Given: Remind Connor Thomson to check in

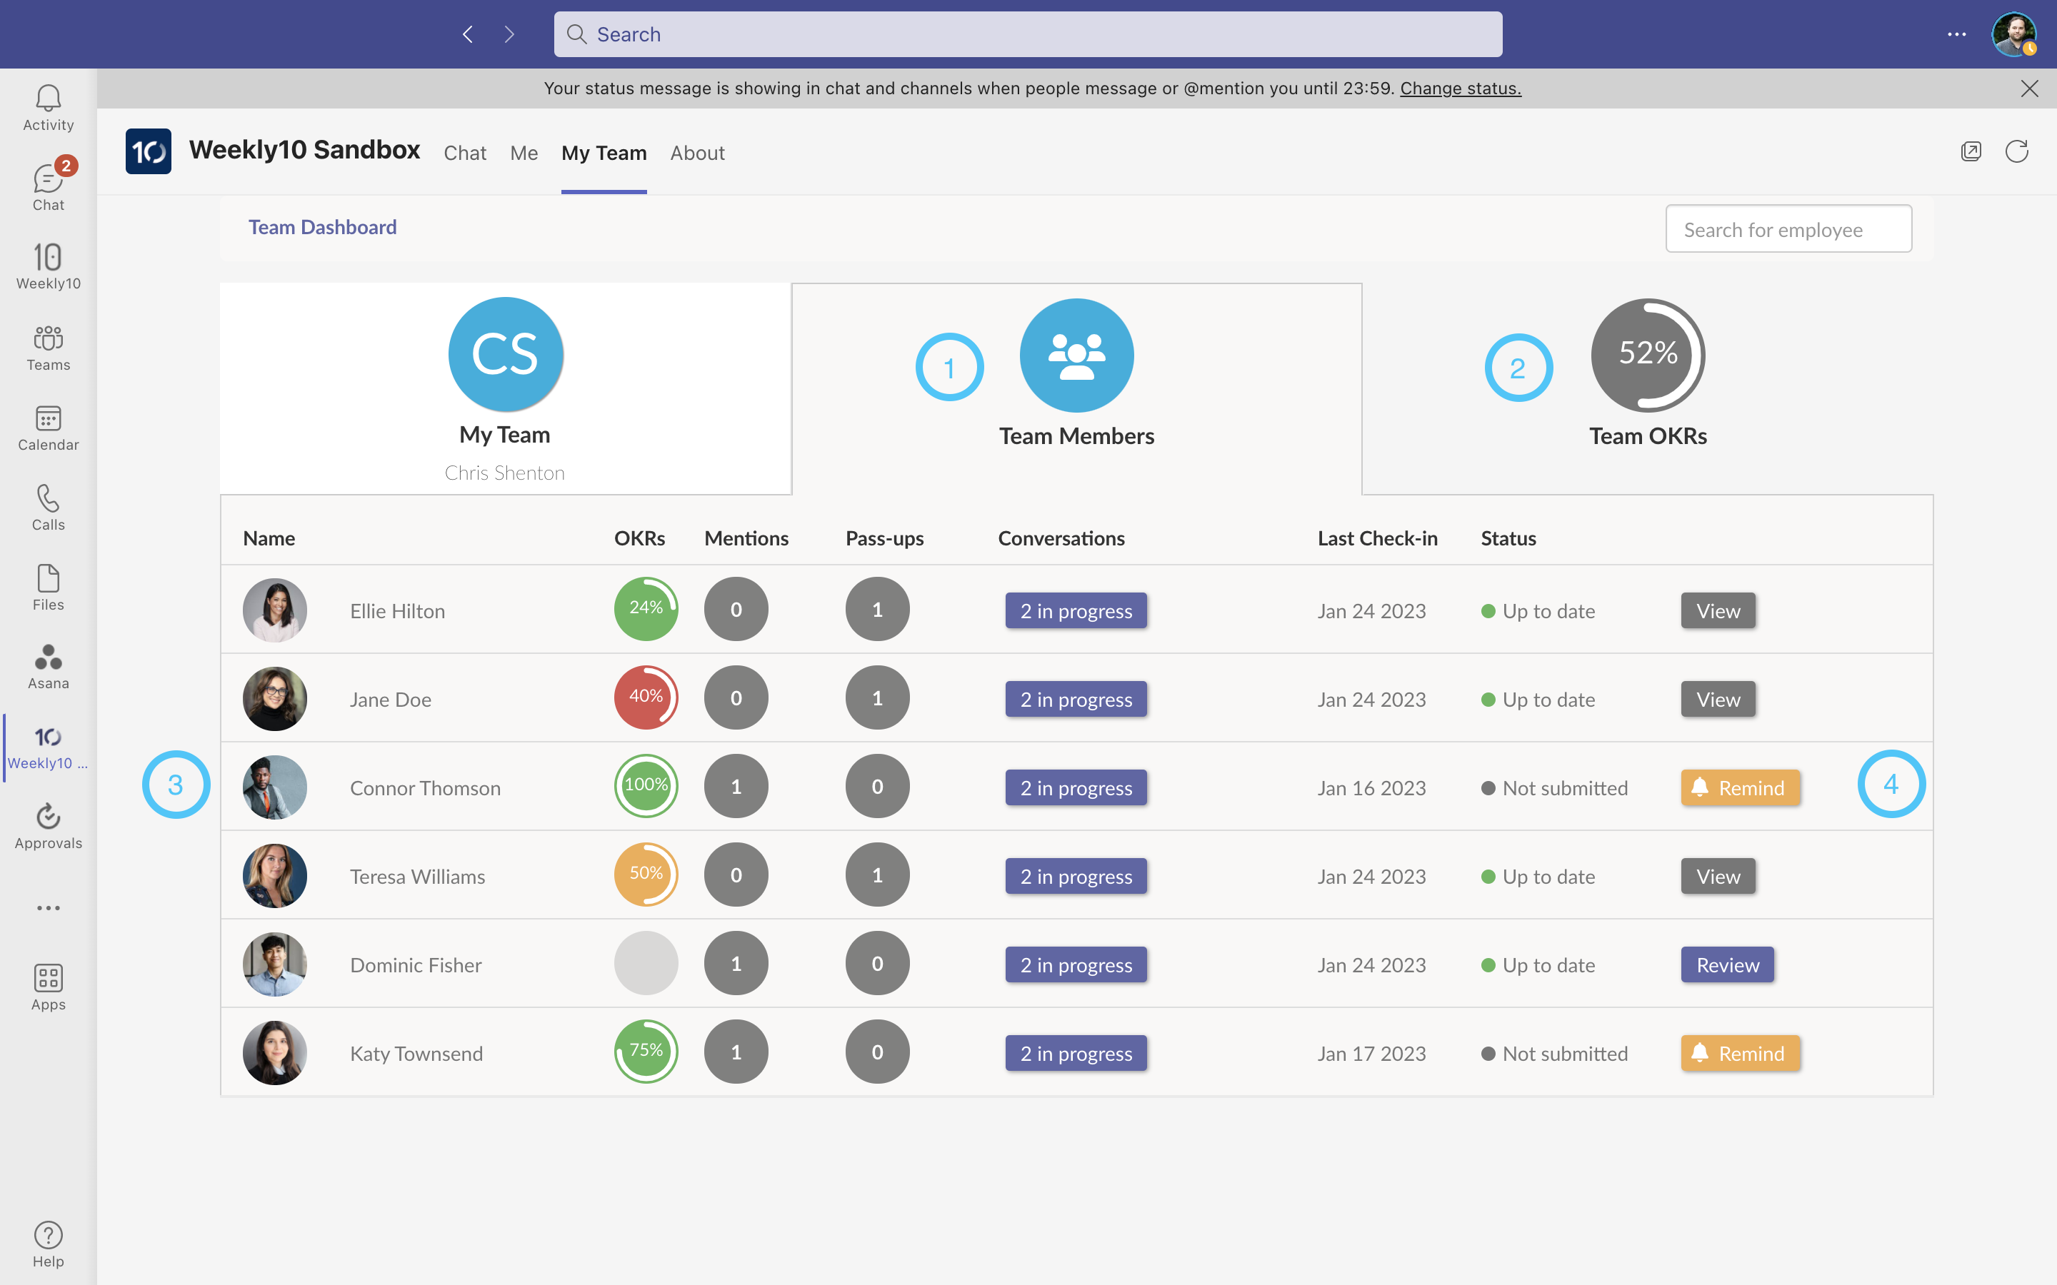Looking at the screenshot, I should [x=1740, y=788].
